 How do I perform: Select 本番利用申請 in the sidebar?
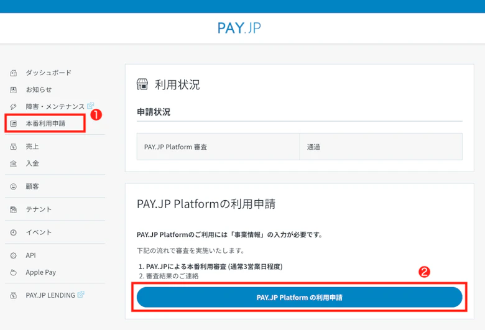tap(45, 124)
